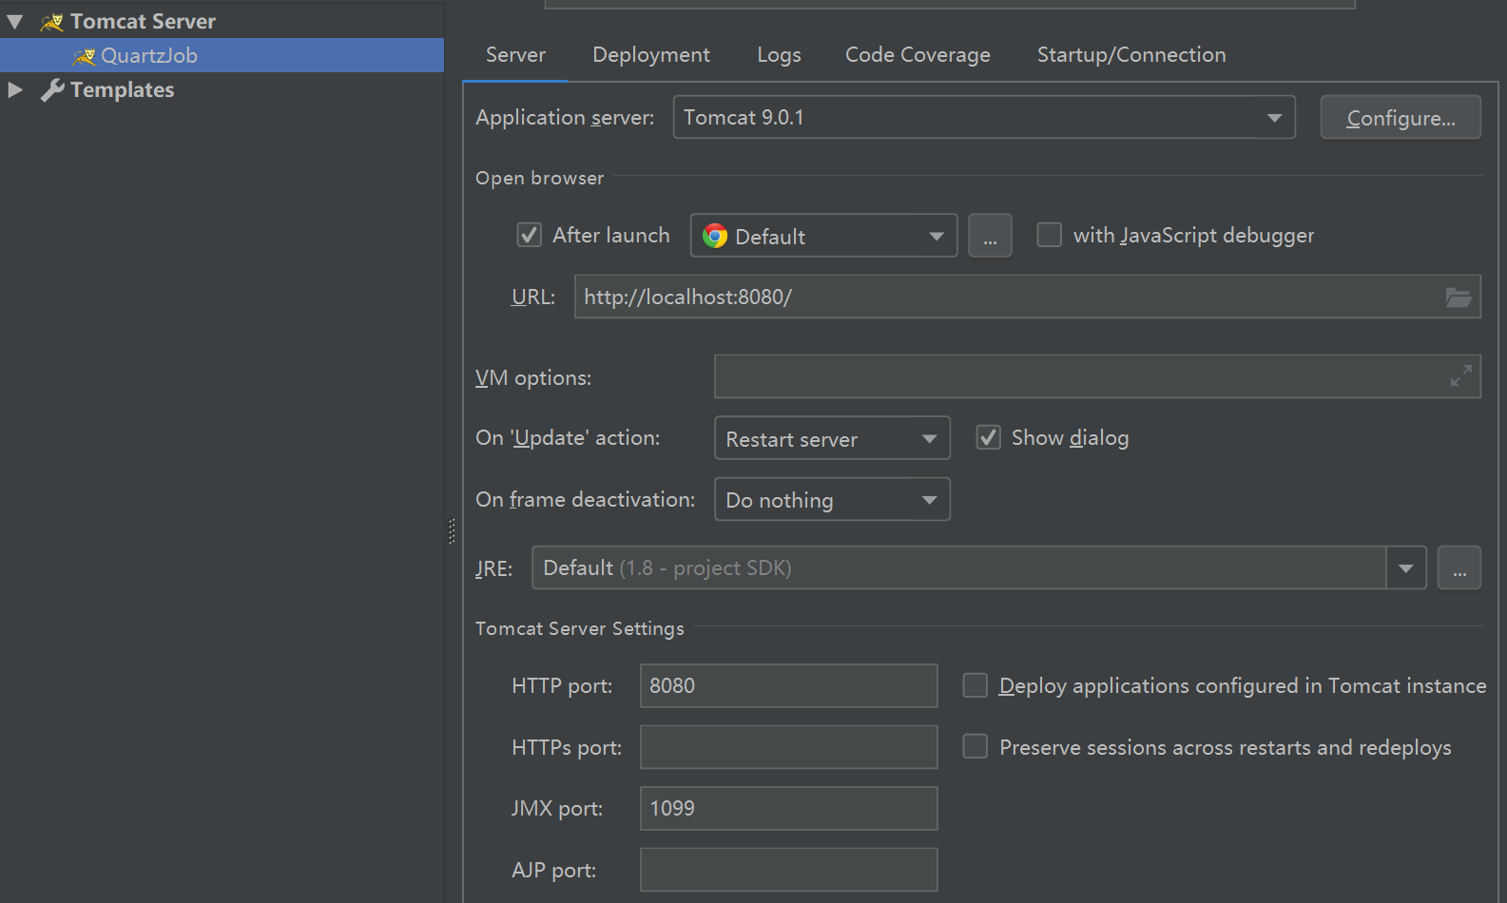Click the folder icon in the URL field
Viewport: 1507px width, 903px height.
[1459, 298]
